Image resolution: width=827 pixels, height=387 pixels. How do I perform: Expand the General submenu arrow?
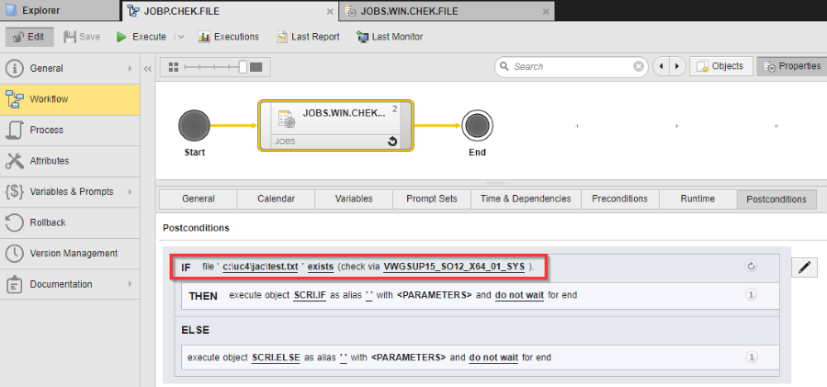130,68
